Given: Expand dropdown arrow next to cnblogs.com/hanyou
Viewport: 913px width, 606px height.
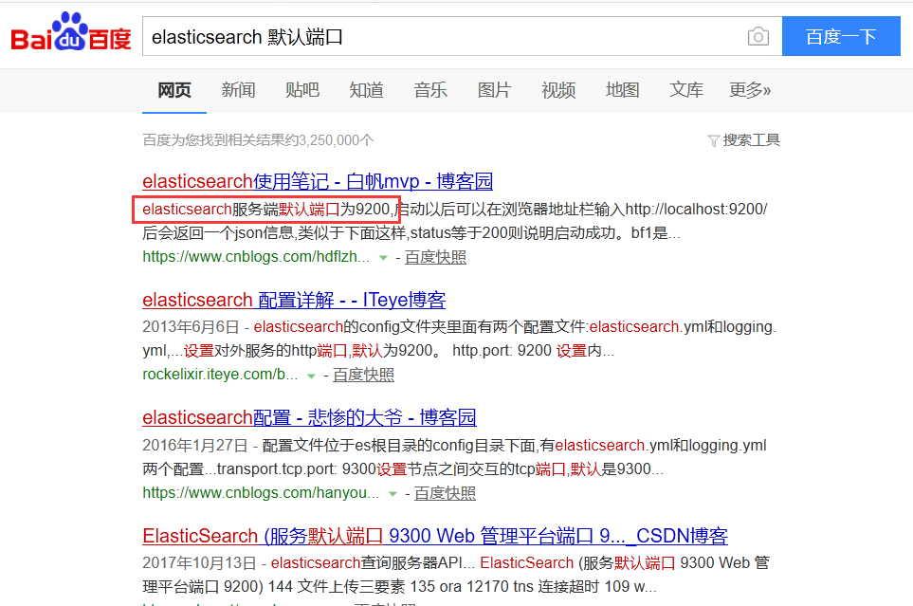Looking at the screenshot, I should coord(393,494).
